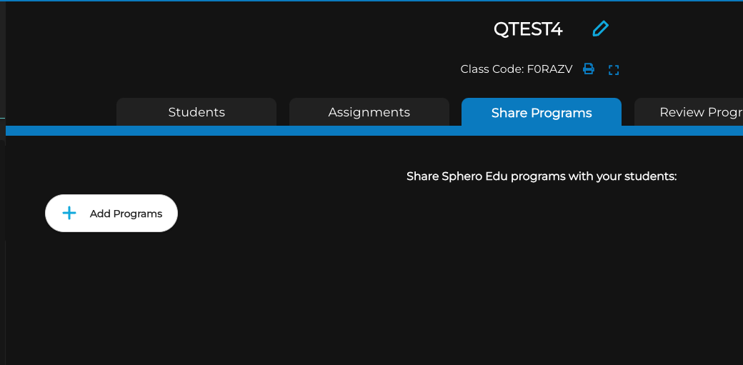743x365 pixels.
Task: Click the F0RAZV code value
Action: click(549, 69)
